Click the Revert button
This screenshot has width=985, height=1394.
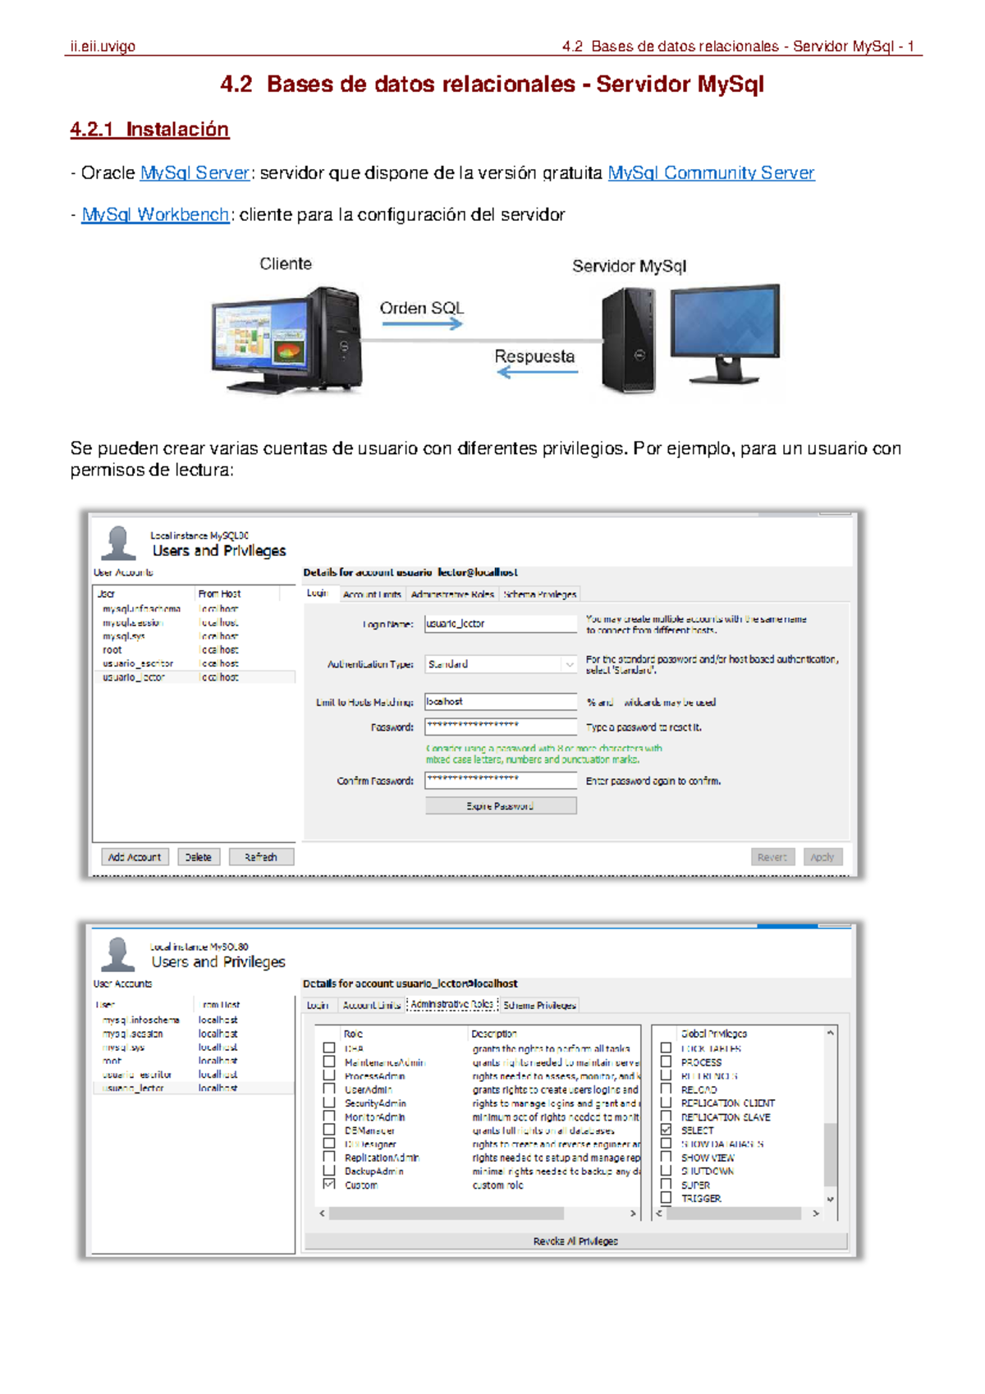pyautogui.click(x=772, y=857)
